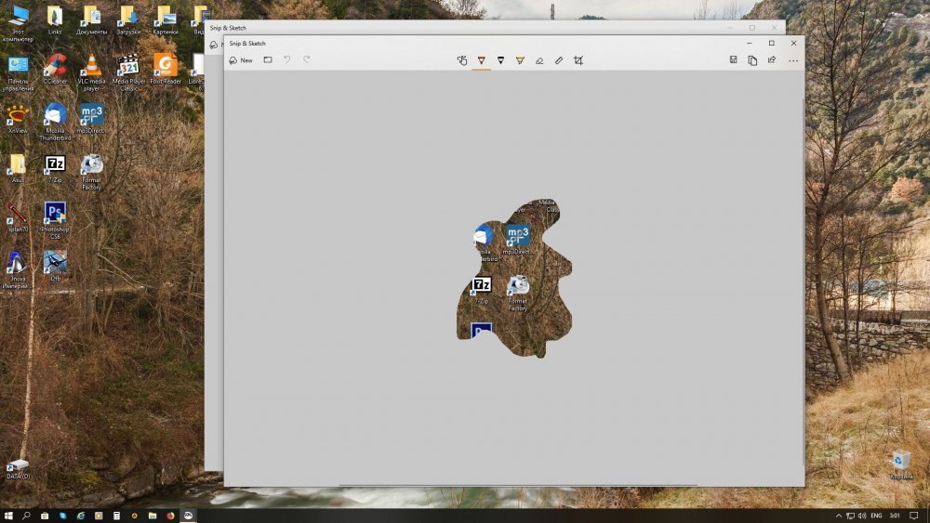Image resolution: width=930 pixels, height=523 pixels.
Task: Select the Eraser tool
Action: (x=539, y=60)
